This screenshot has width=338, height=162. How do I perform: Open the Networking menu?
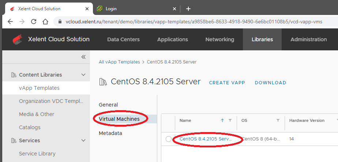[219, 39]
